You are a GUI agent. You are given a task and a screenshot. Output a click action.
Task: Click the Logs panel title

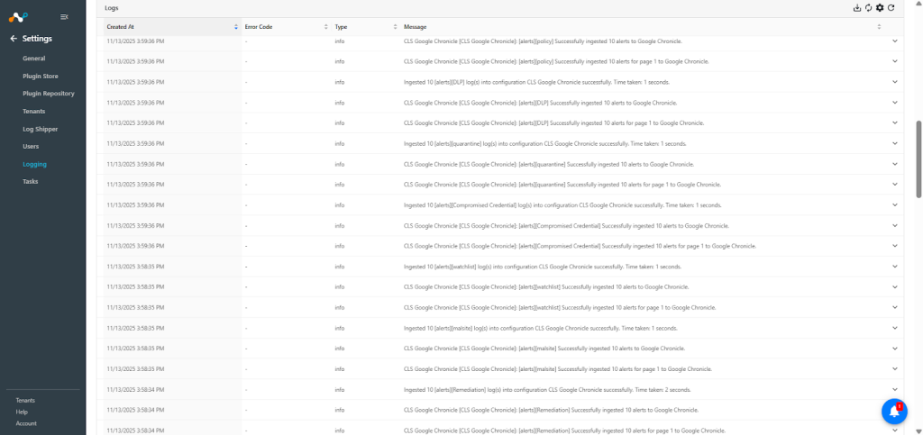tap(111, 8)
